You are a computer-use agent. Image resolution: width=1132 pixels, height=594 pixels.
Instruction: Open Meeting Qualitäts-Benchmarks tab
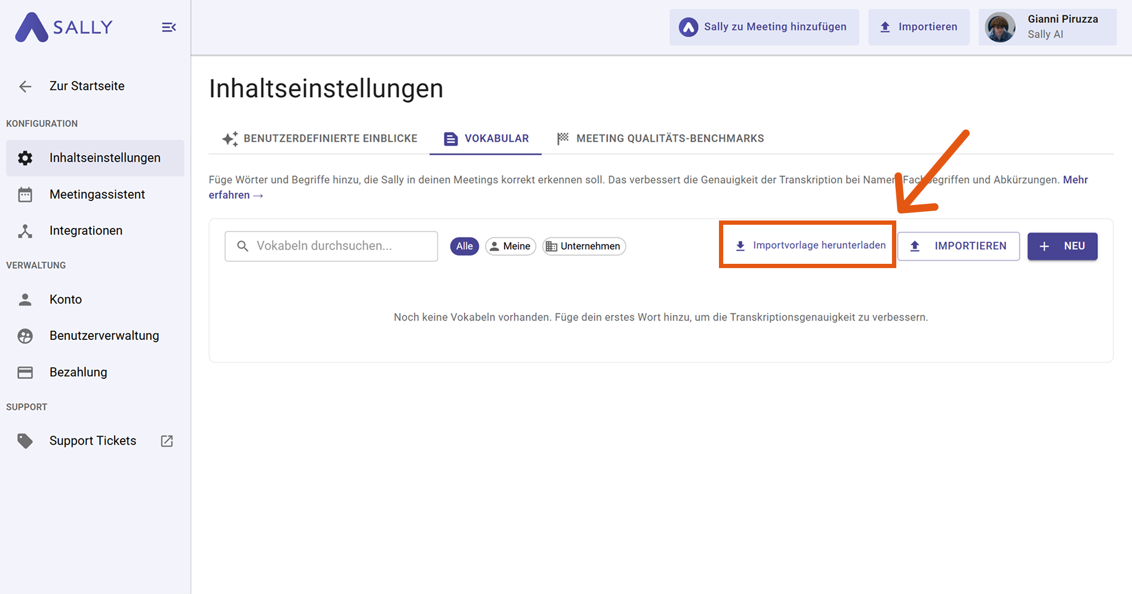pos(661,139)
